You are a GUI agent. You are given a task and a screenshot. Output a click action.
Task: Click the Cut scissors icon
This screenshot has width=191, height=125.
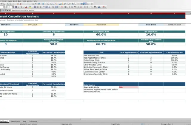tap(8, 4)
